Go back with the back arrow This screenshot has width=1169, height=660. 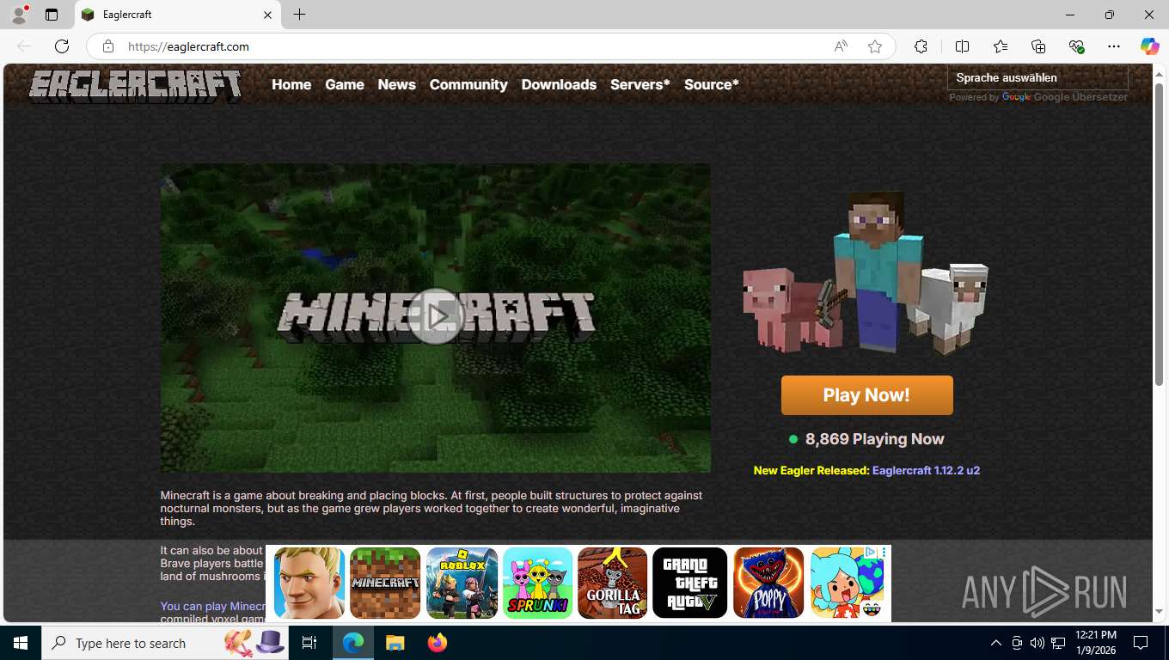pos(24,46)
